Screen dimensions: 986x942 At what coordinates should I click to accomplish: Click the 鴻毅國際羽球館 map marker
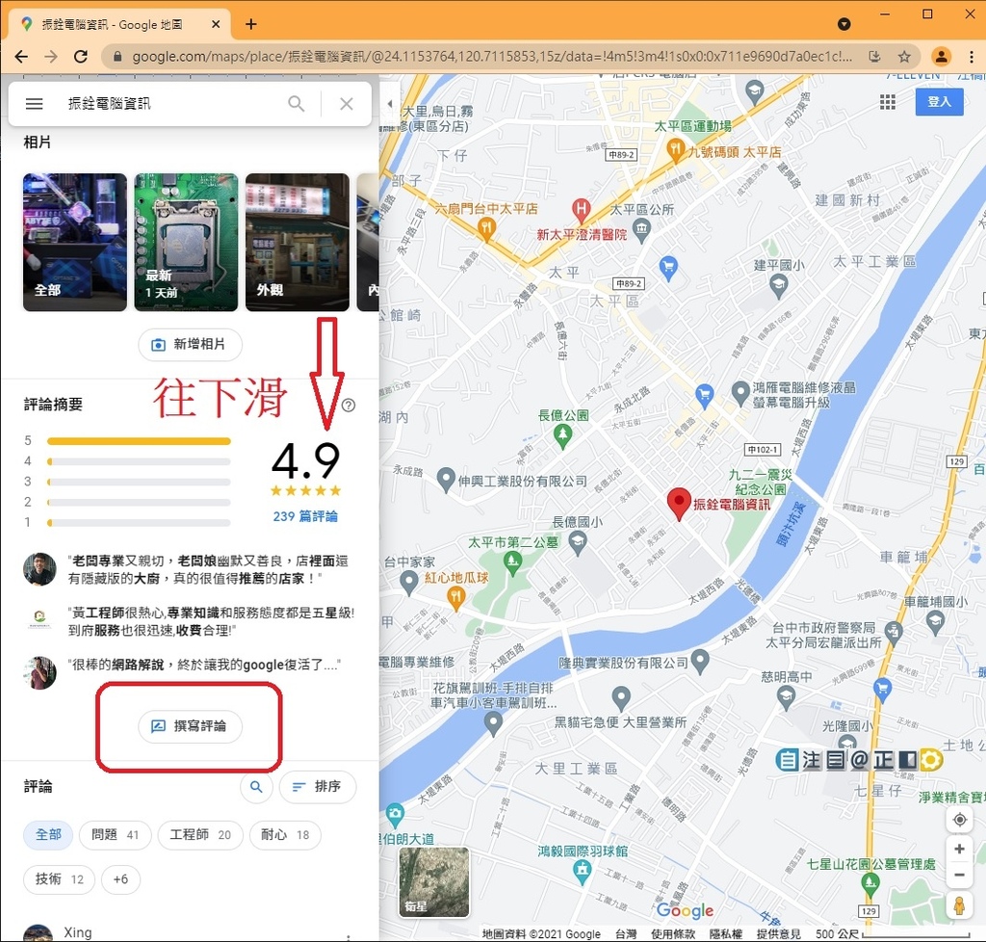582,871
